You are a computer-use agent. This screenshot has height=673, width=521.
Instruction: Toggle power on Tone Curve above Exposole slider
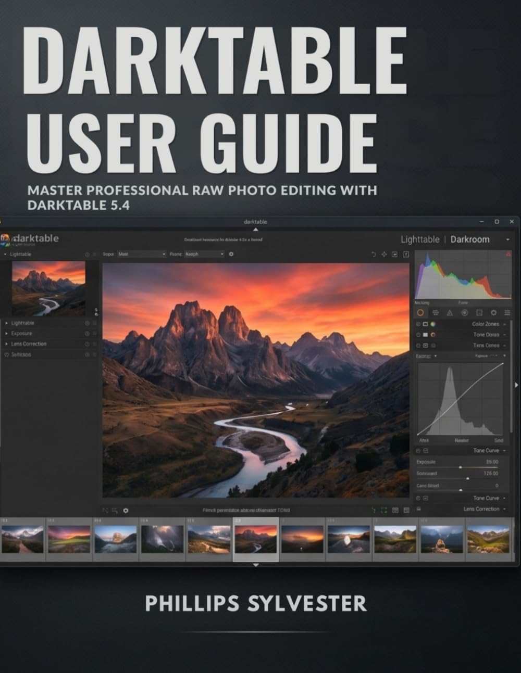point(418,450)
